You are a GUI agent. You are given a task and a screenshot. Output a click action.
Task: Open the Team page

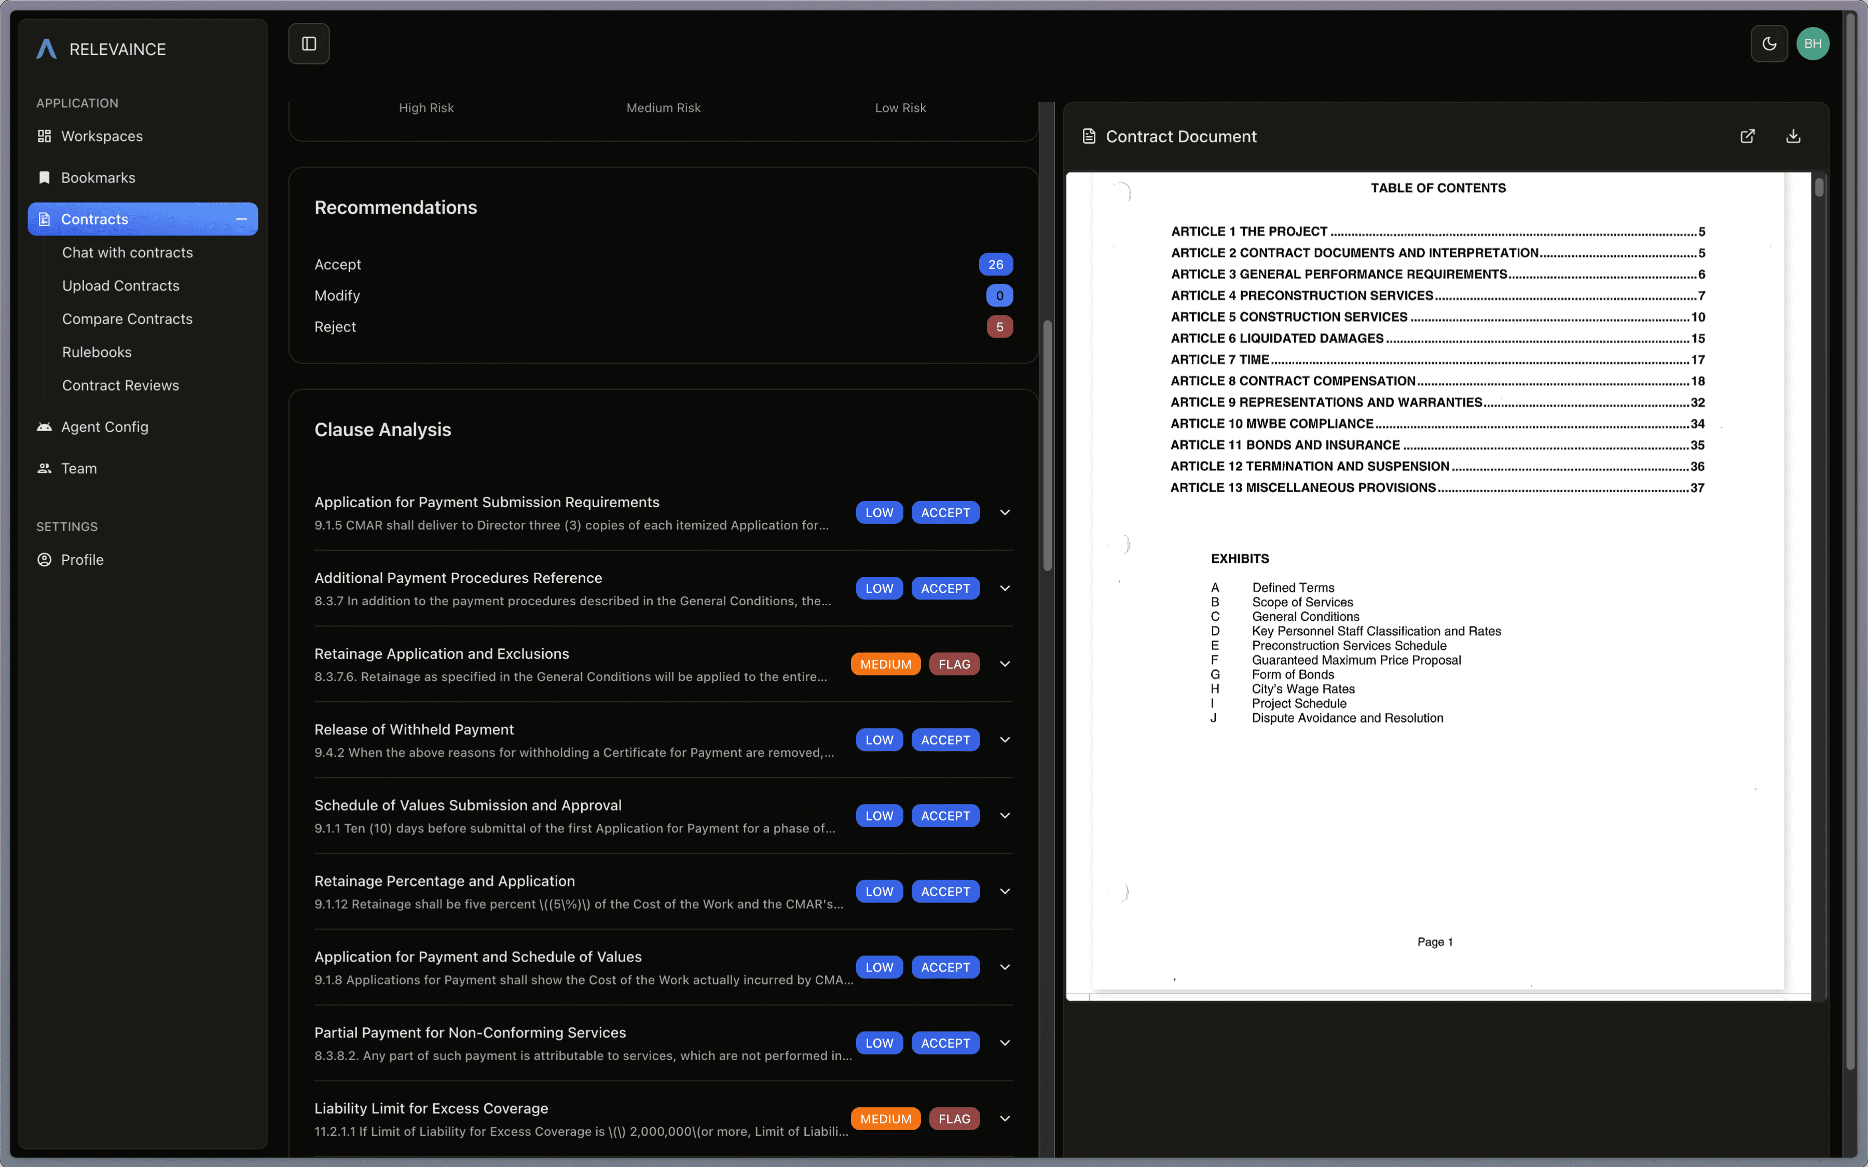point(79,468)
